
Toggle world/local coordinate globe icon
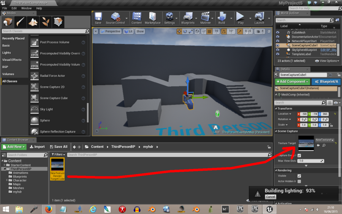(197, 32)
